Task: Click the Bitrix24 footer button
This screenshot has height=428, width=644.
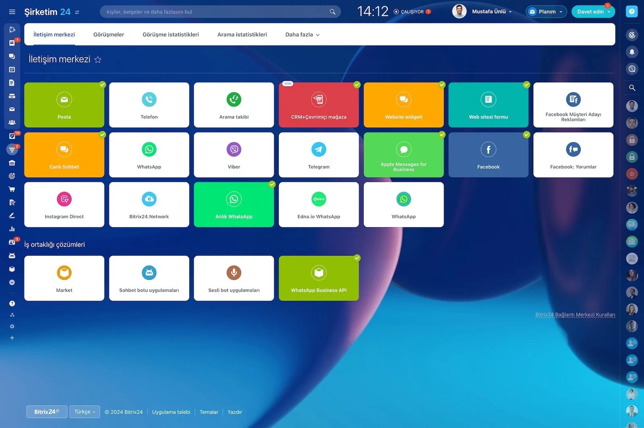Action: 47,412
